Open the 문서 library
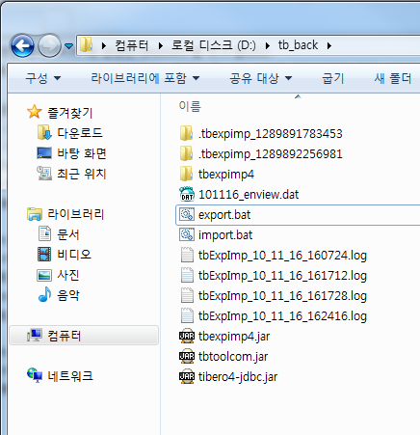Image resolution: width=420 pixels, height=435 pixels. click(68, 234)
